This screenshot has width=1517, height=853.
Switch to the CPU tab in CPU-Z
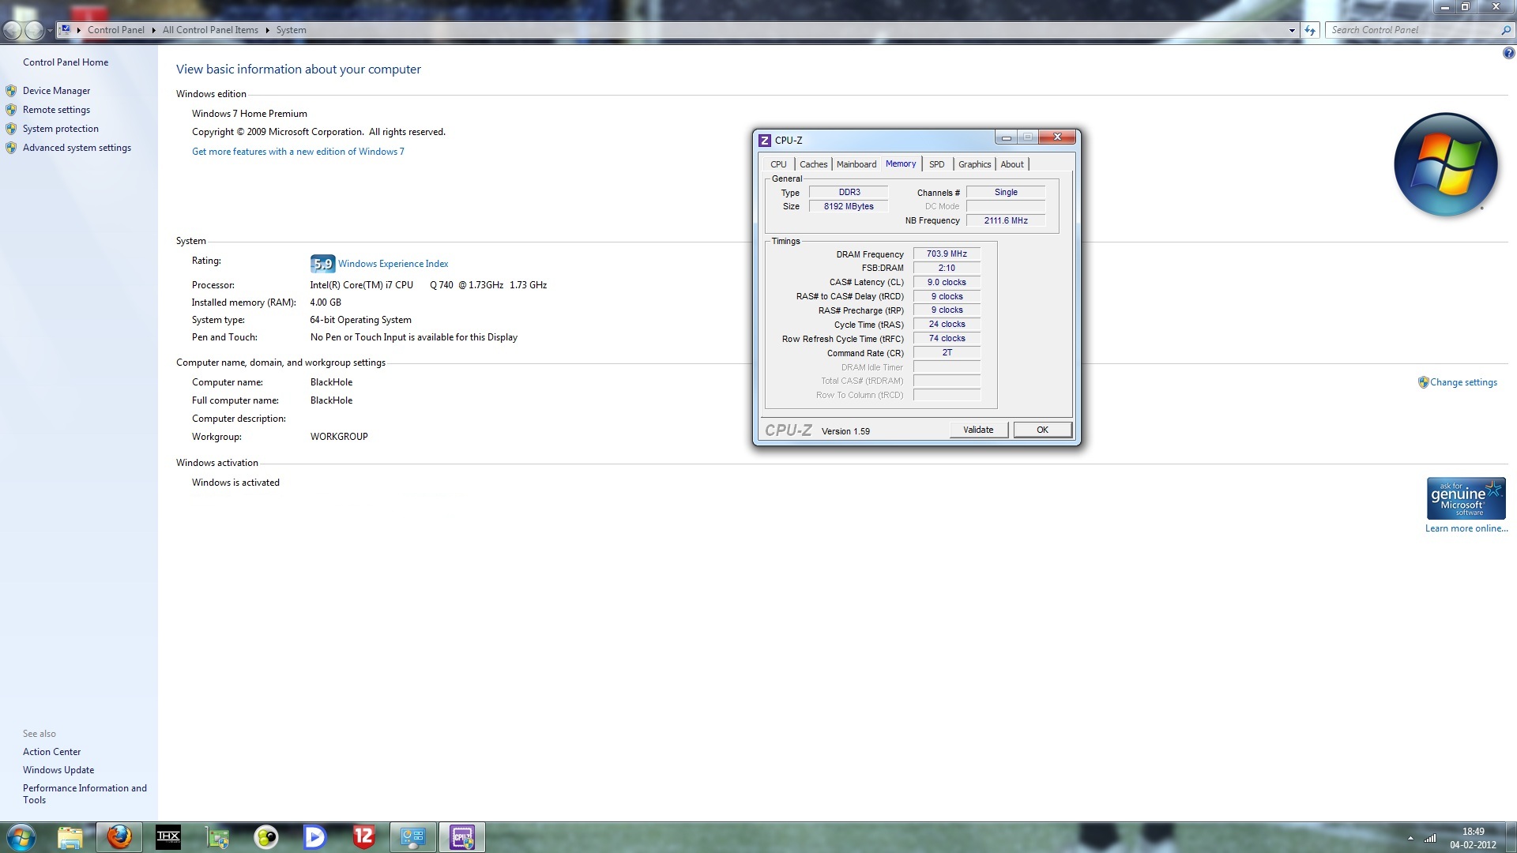tap(778, 164)
